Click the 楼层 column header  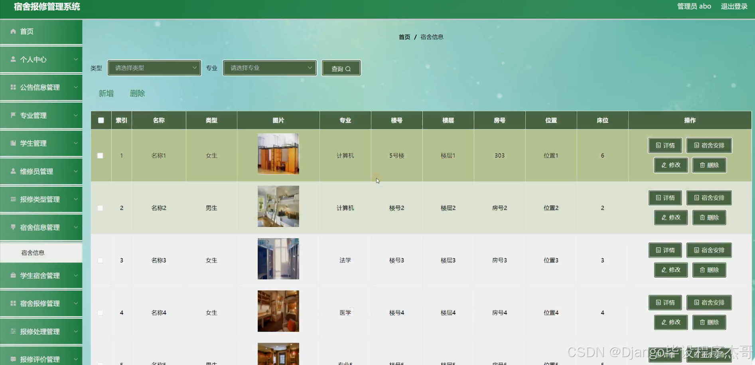click(x=448, y=120)
